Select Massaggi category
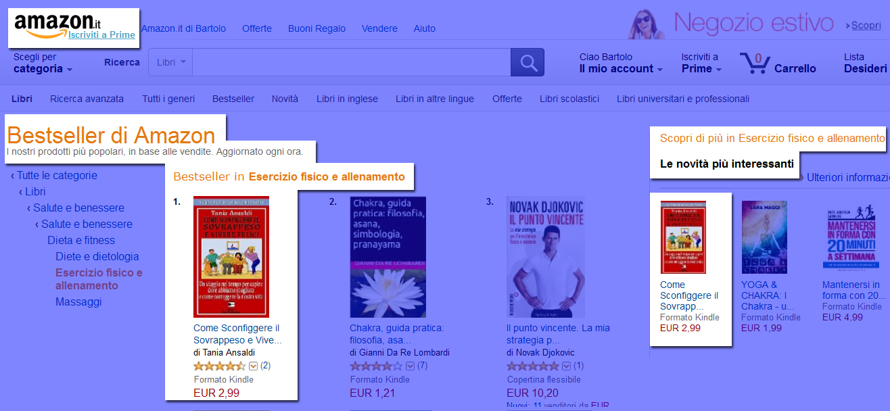890x411 pixels. point(78,301)
